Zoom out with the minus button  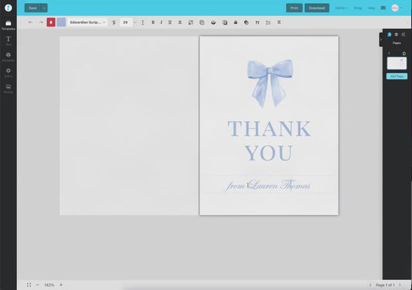(x=37, y=285)
